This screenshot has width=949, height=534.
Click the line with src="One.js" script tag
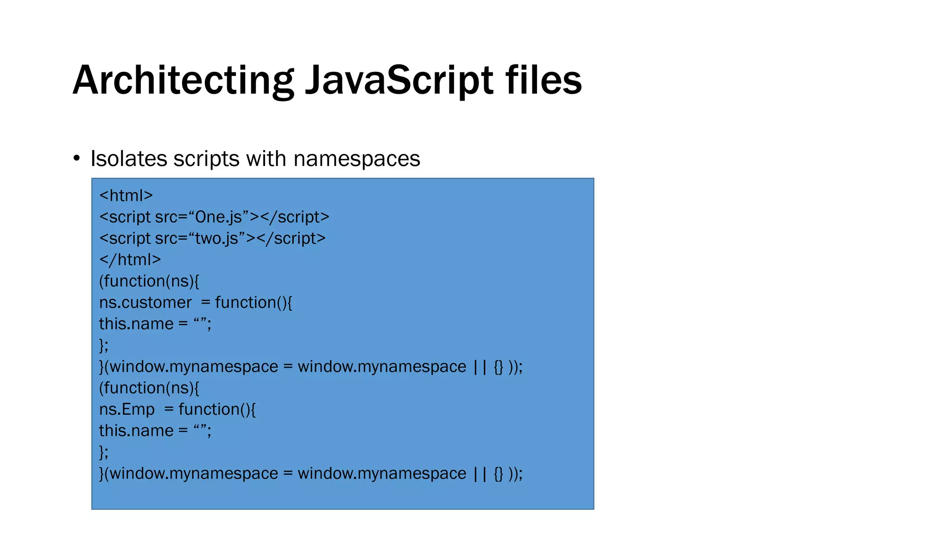click(214, 216)
